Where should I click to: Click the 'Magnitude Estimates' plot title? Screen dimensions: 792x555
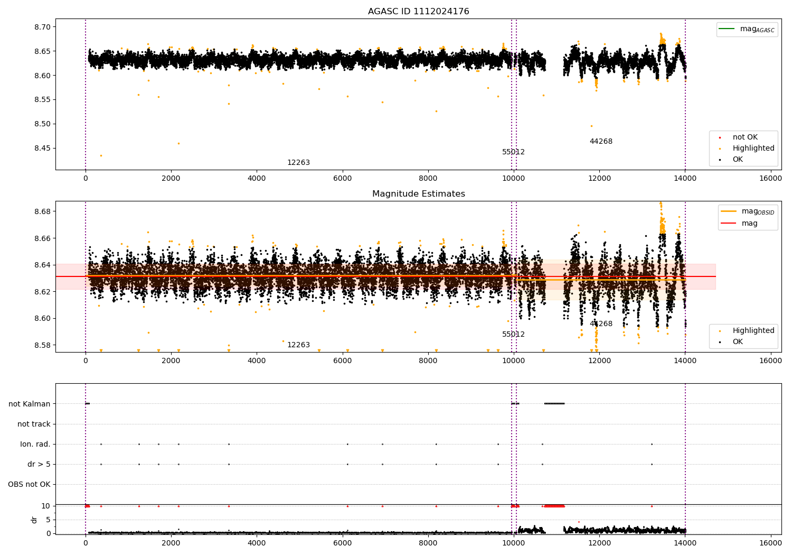click(x=418, y=194)
